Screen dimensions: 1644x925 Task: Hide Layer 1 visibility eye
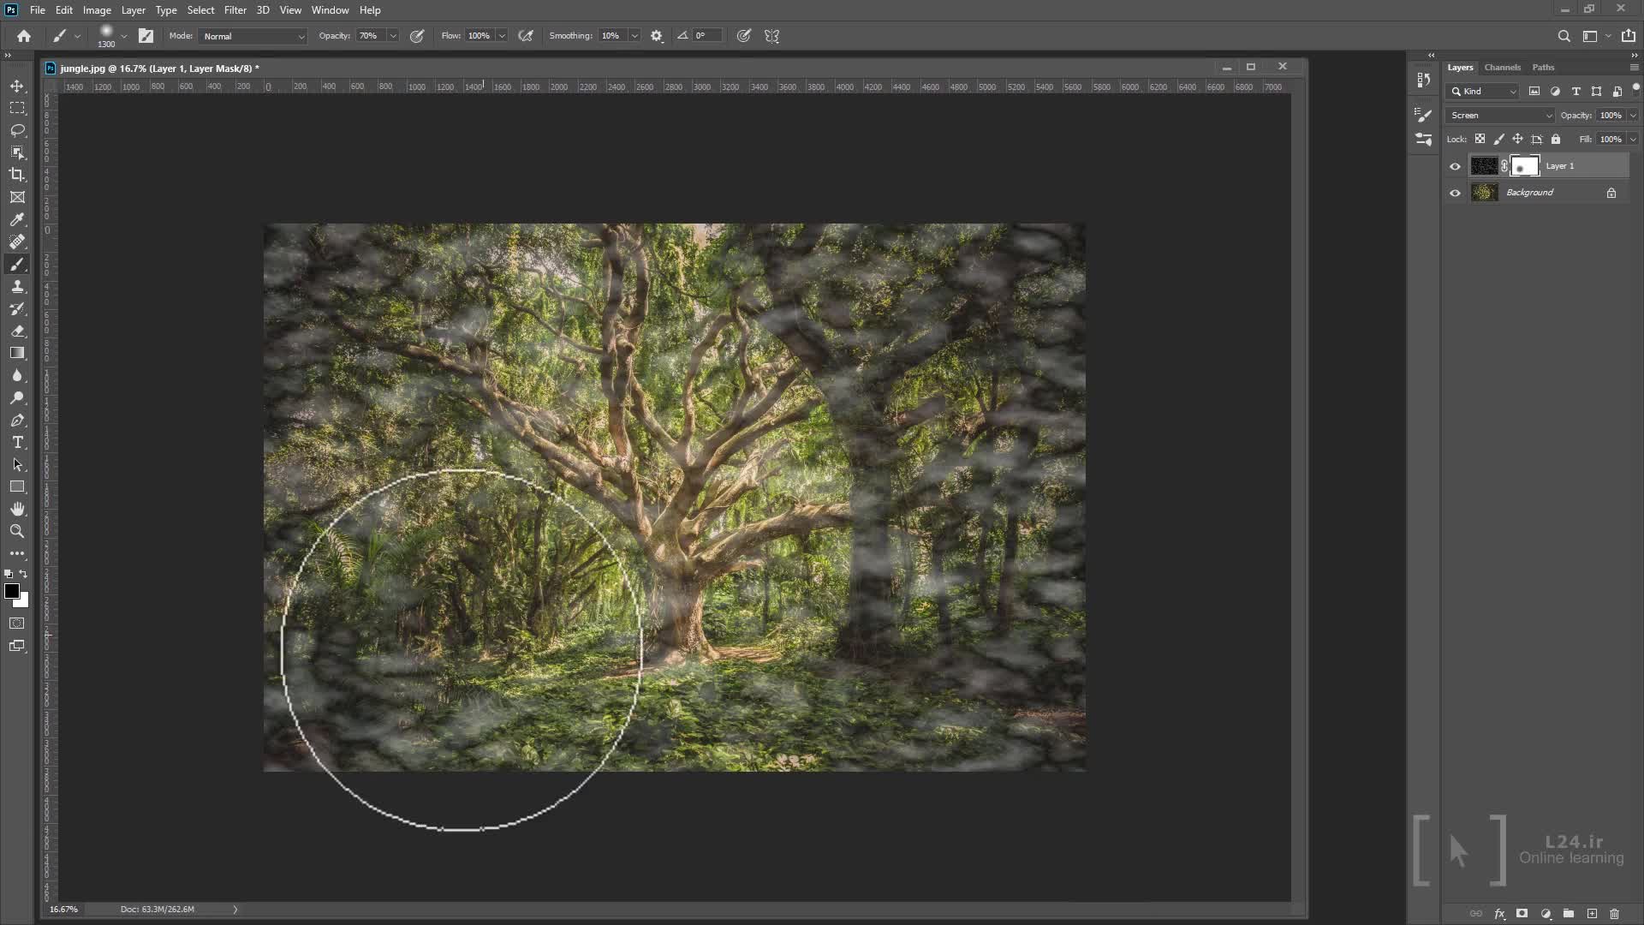(x=1455, y=166)
